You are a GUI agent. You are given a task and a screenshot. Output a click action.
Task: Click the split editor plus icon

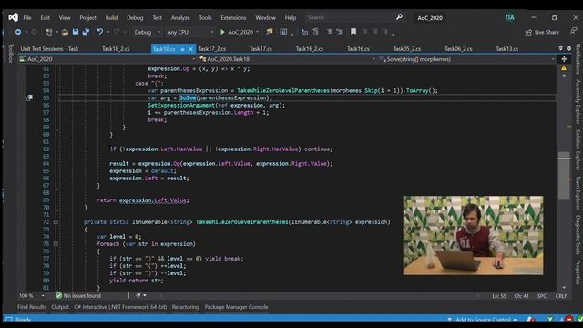564,59
